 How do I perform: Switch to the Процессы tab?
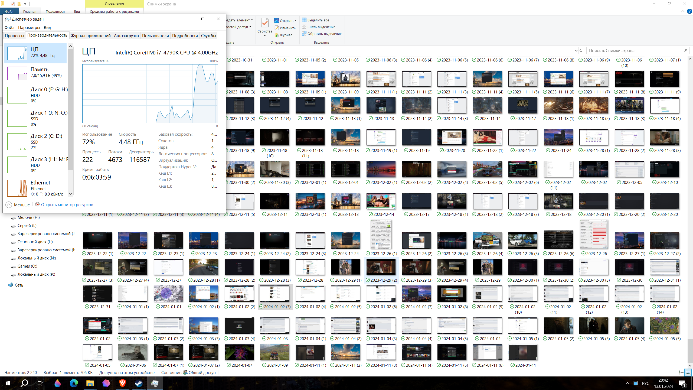[14, 35]
